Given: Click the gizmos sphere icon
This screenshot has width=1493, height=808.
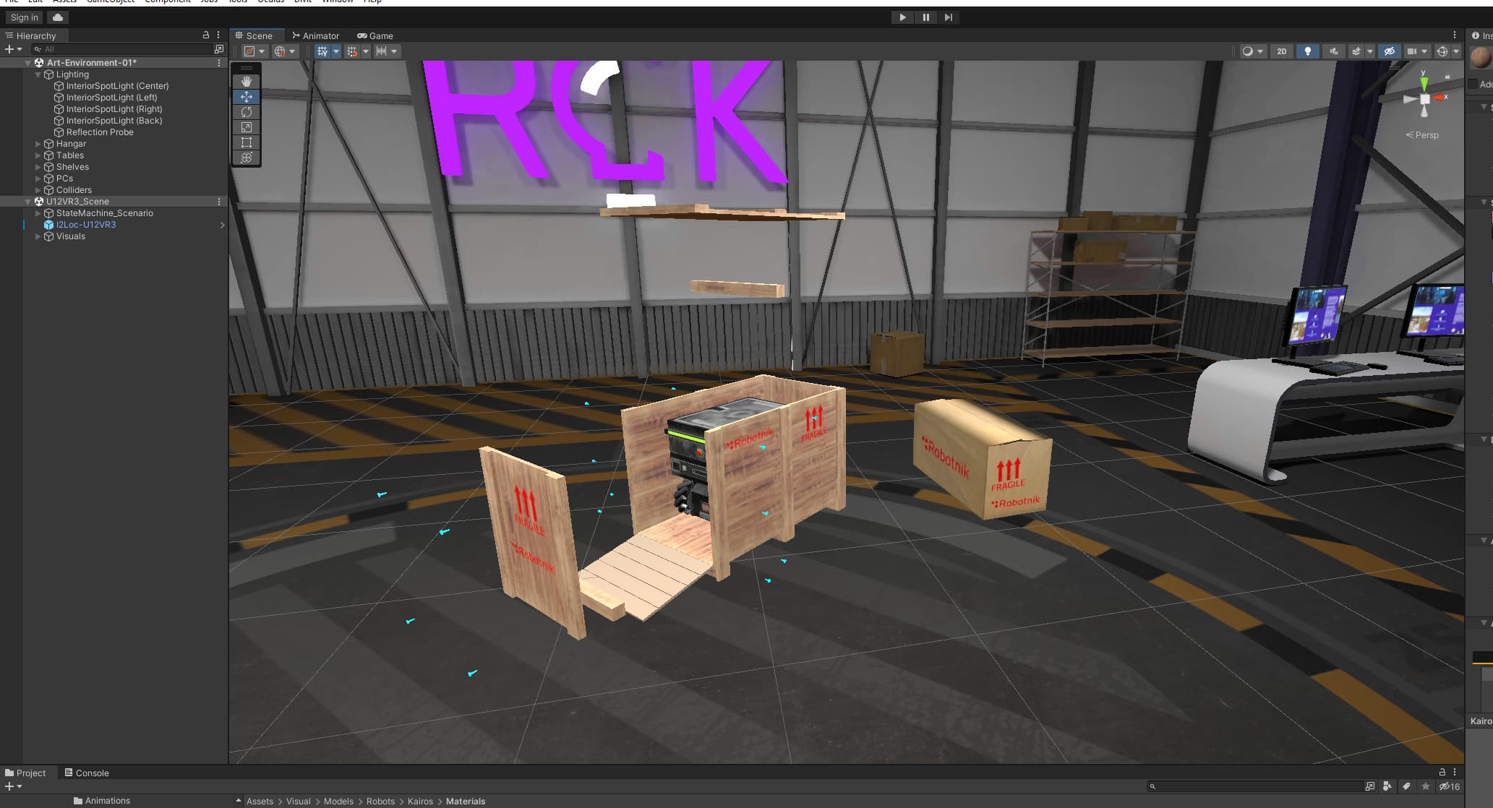Looking at the screenshot, I should tap(1442, 51).
